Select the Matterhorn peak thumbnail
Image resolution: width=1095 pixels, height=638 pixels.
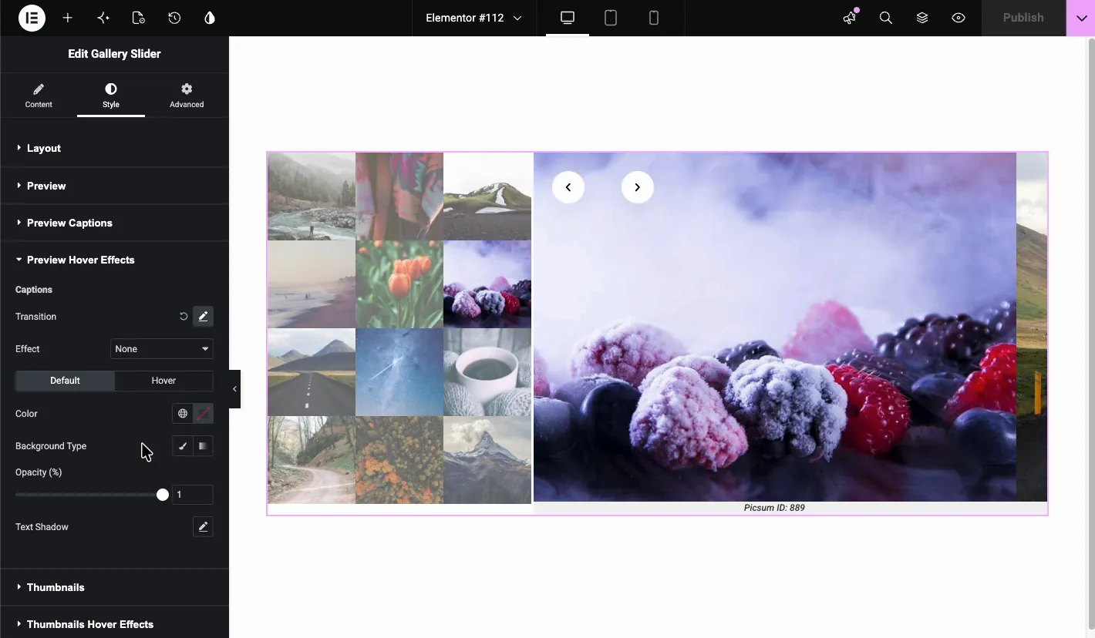[x=487, y=460]
